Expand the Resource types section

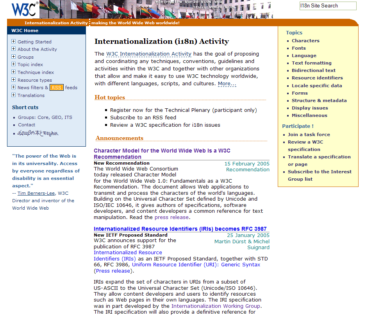[x=14, y=80]
